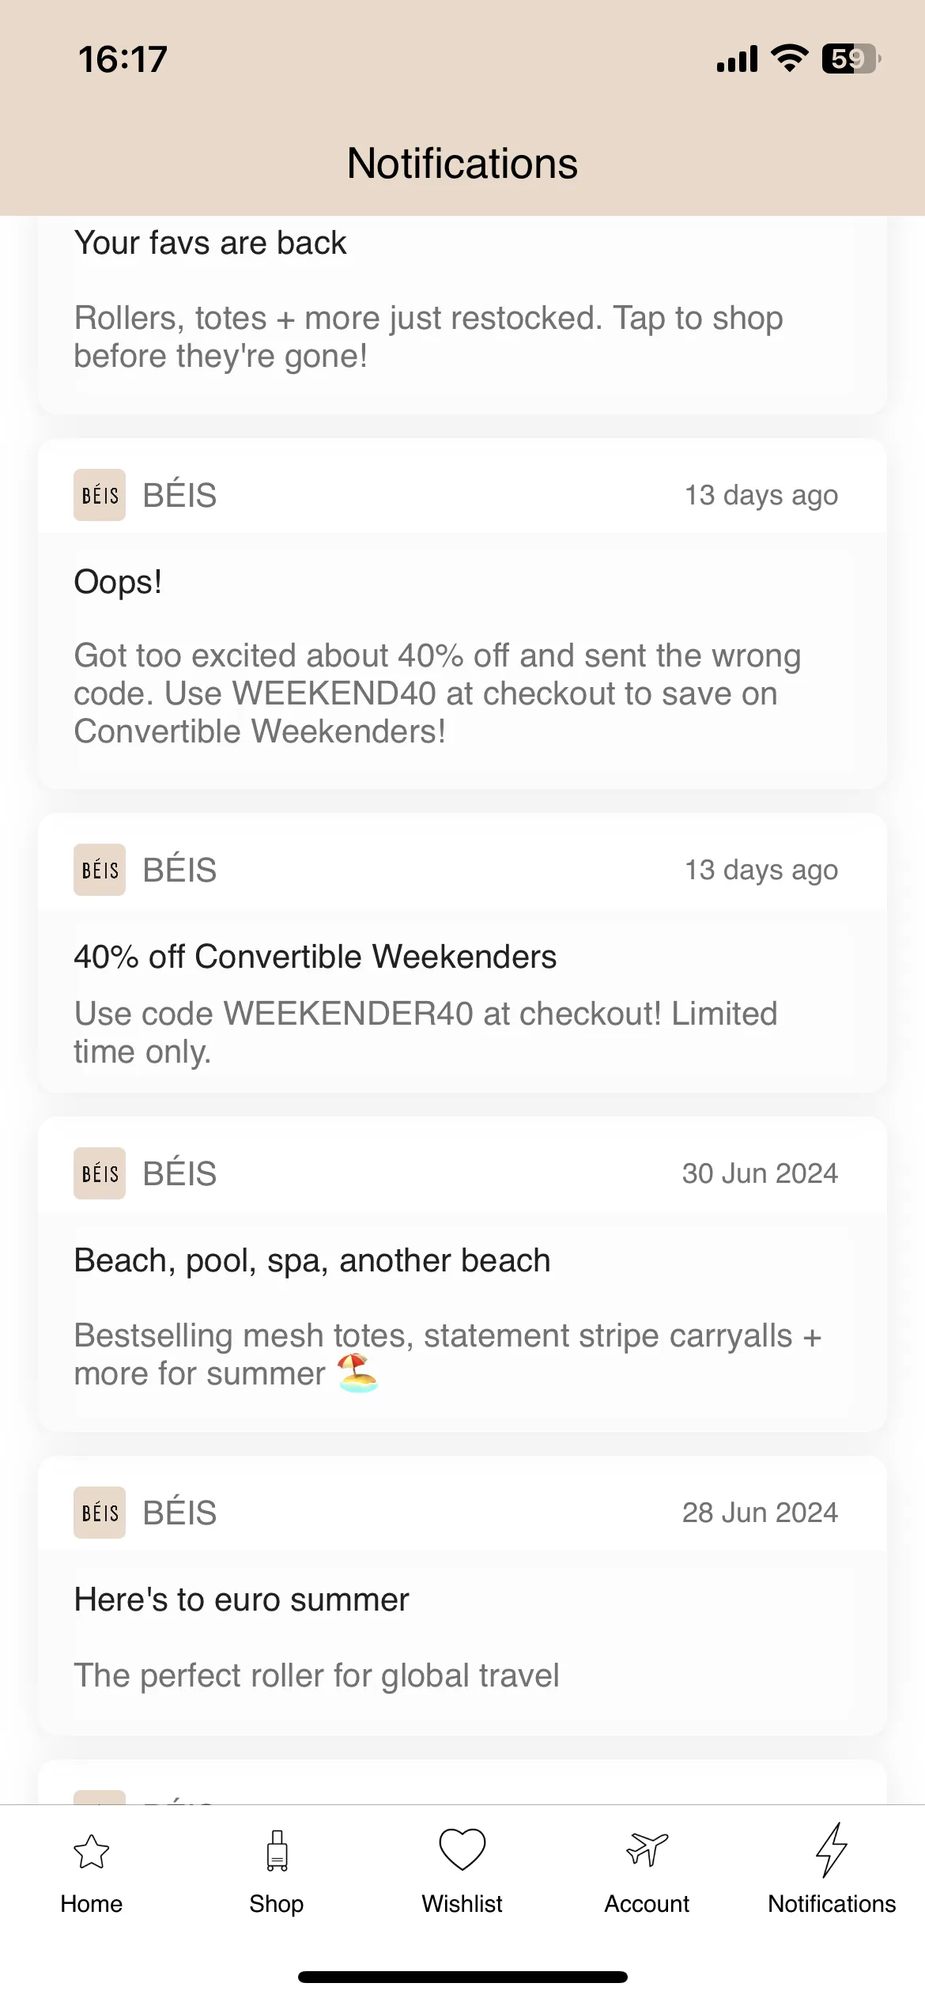925x2002 pixels.
Task: Open the 40% off Convertible Weekenders notification
Action: point(462,953)
